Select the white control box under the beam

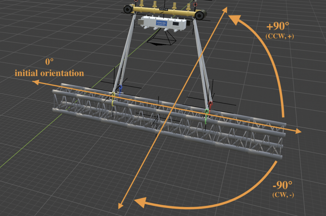click(164, 23)
